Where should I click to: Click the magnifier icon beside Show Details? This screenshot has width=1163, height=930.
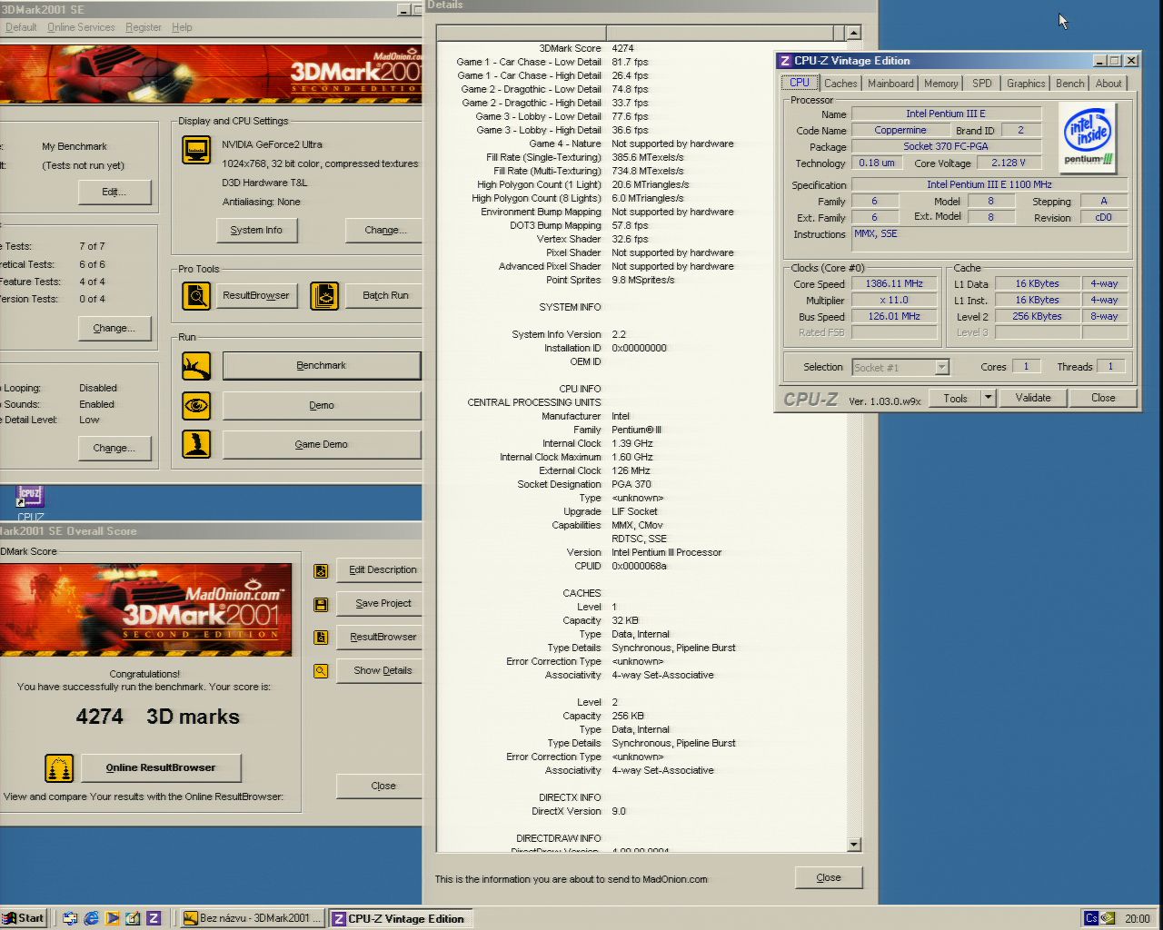tap(321, 671)
